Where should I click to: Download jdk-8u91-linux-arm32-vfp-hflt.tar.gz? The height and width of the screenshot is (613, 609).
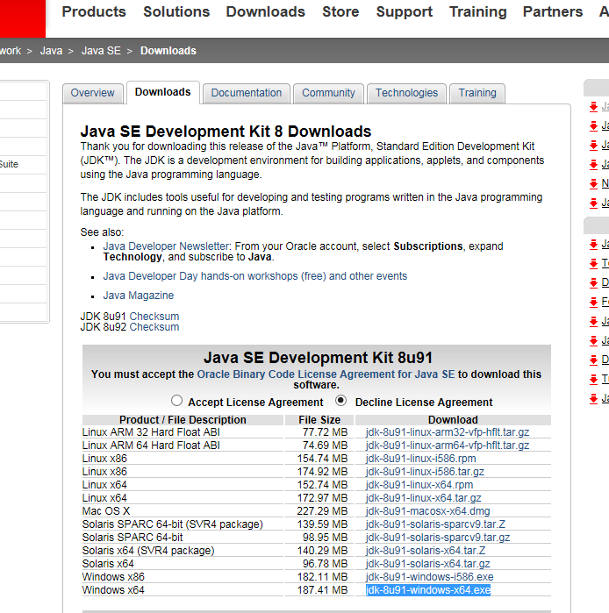tap(448, 432)
